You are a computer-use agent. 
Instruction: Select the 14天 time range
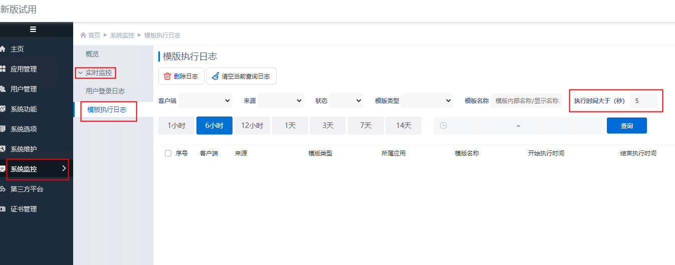coord(403,125)
